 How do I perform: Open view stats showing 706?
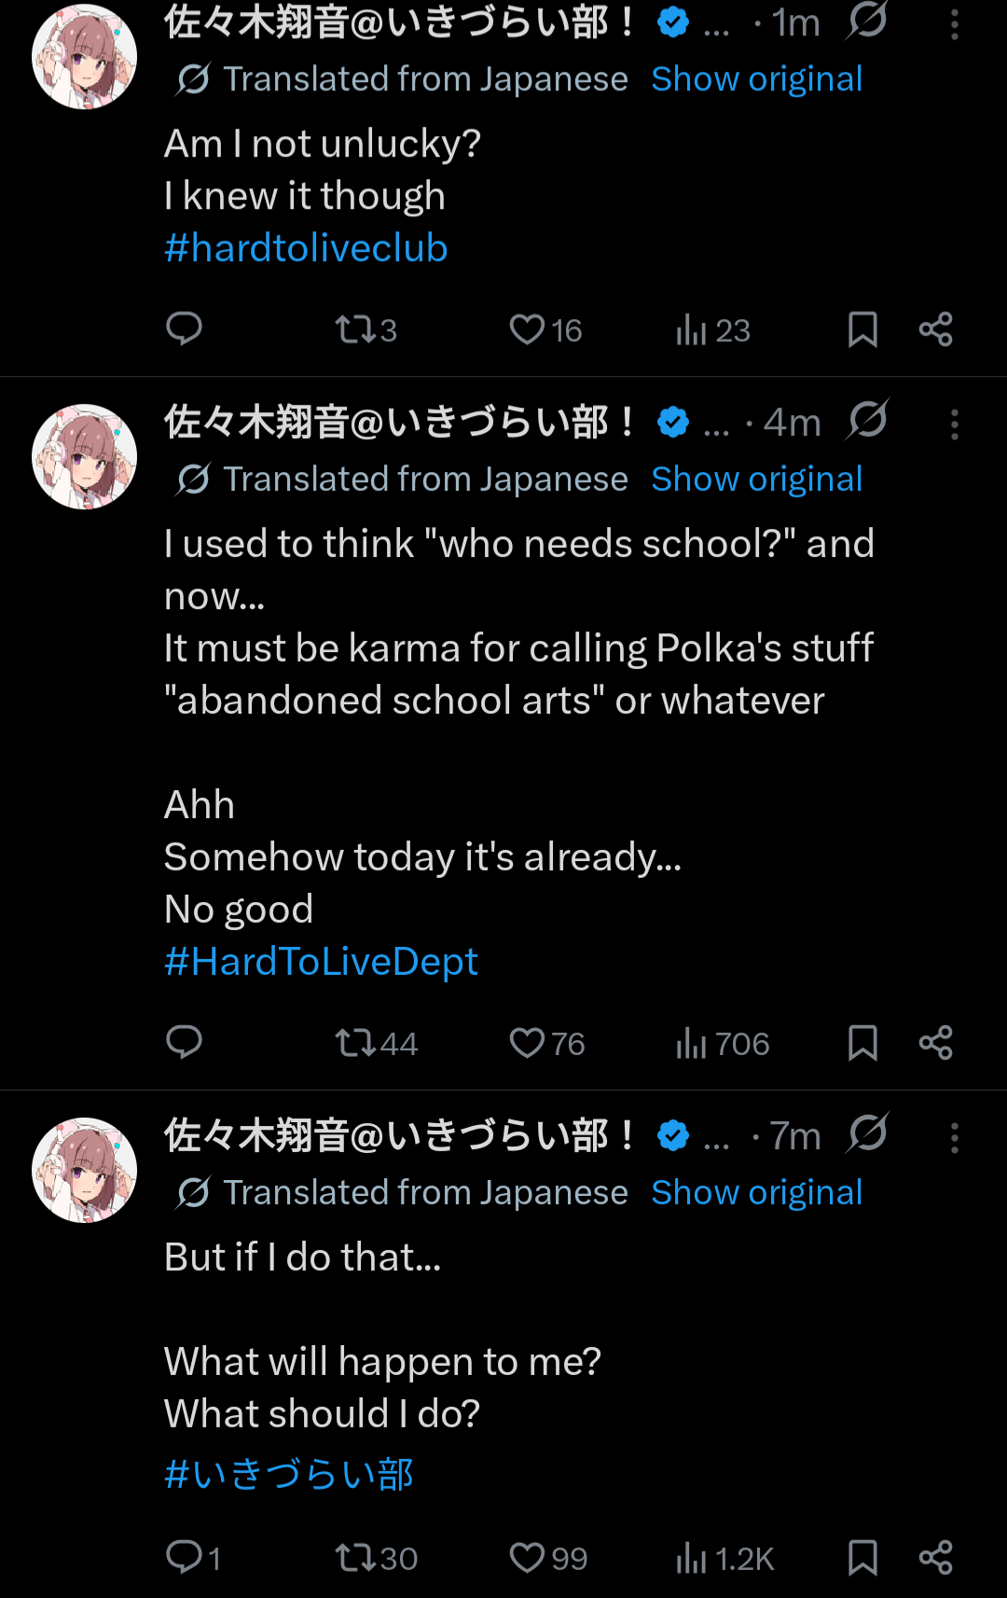pos(722,1043)
